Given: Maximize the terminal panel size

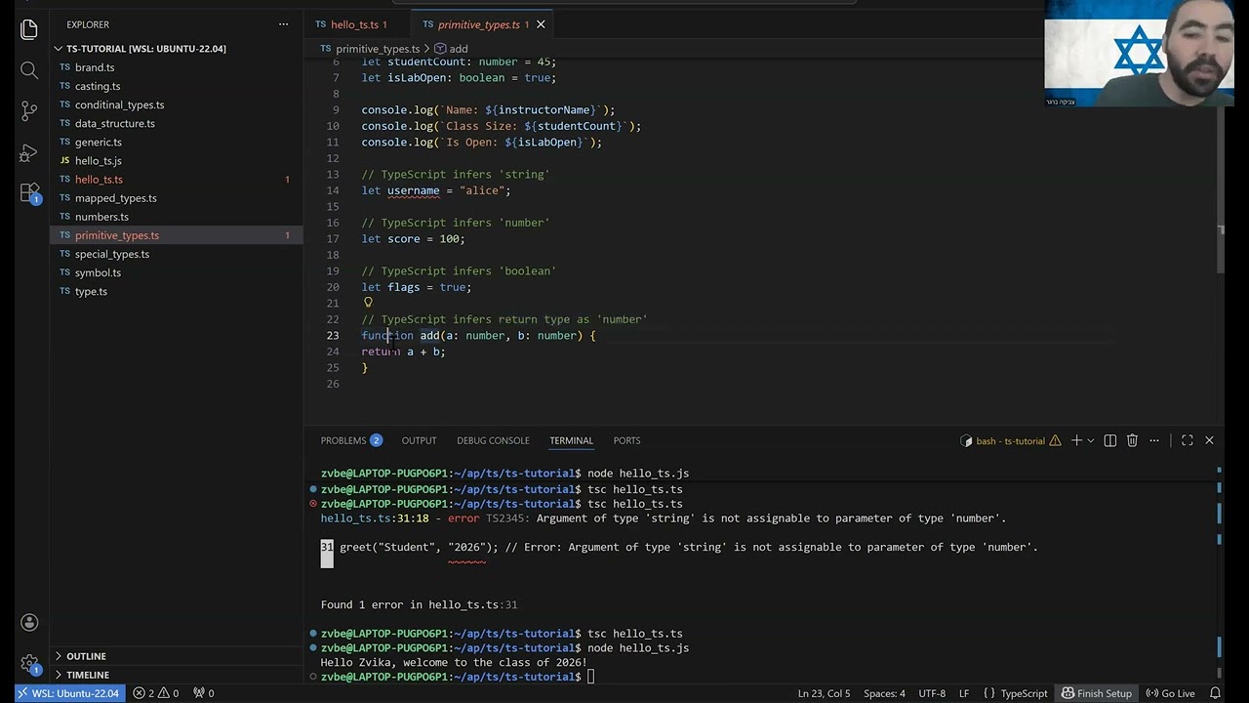Looking at the screenshot, I should point(1188,440).
